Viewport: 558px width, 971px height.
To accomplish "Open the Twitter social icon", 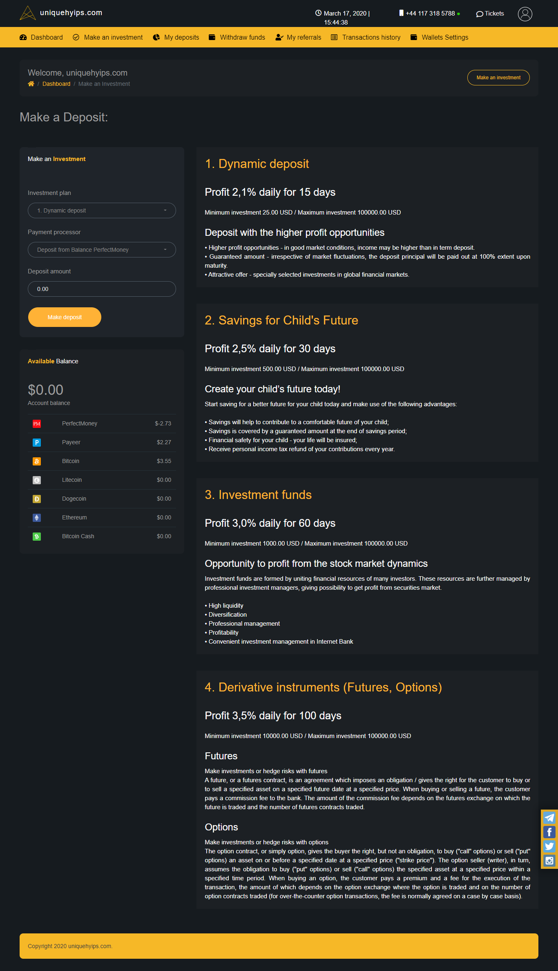I will 549,846.
